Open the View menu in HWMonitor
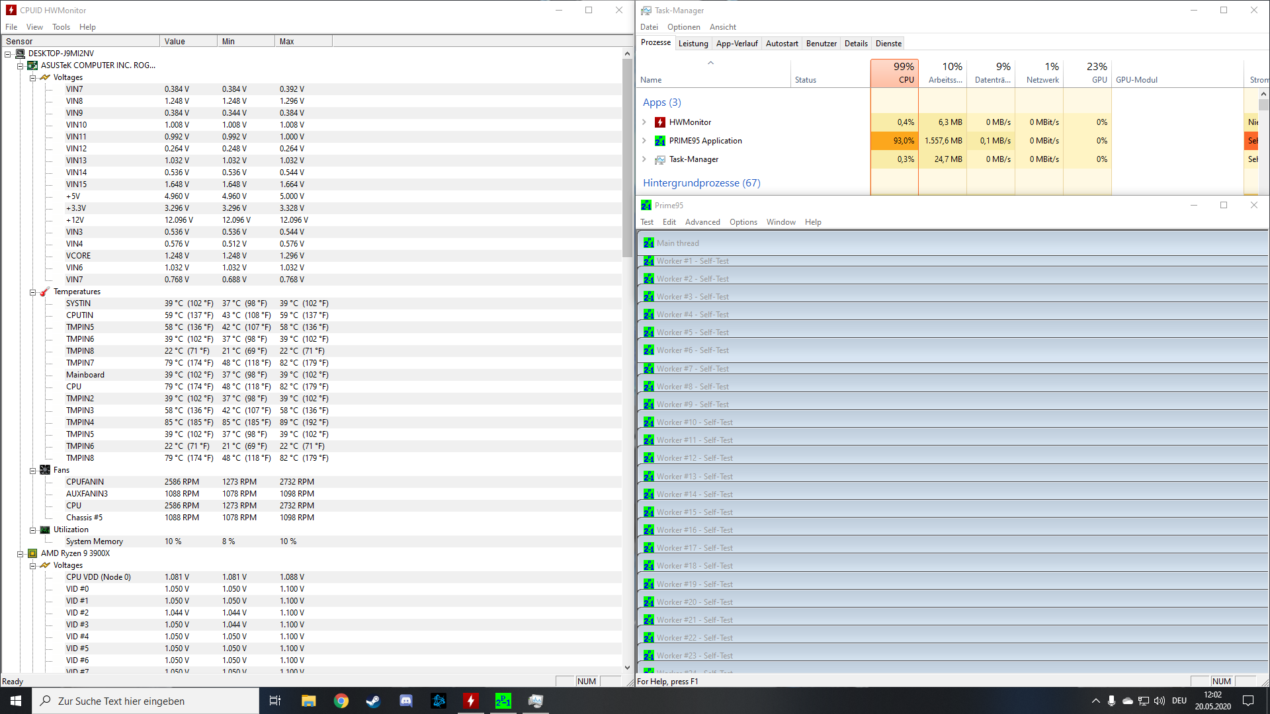This screenshot has height=714, width=1270. pyautogui.click(x=34, y=27)
